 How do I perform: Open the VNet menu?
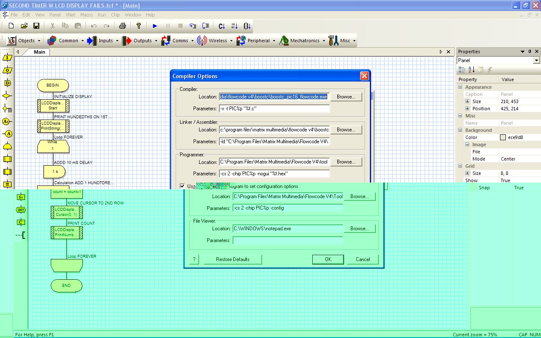tap(70, 15)
